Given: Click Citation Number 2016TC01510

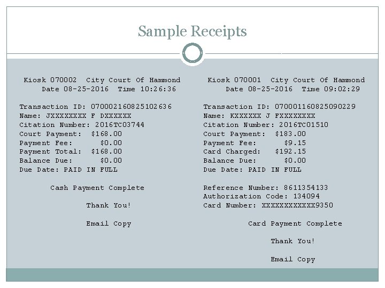Looking at the screenshot, I should [266, 125].
